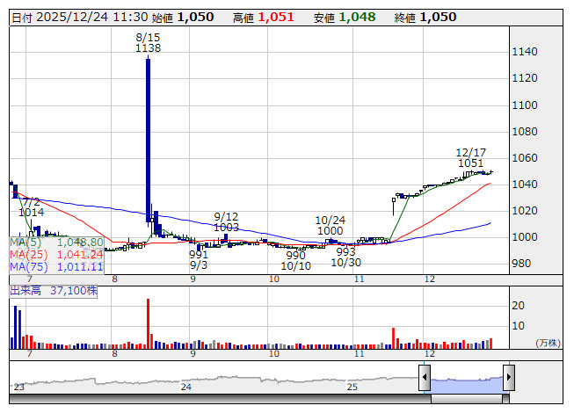The height and width of the screenshot is (413, 574).
Task: Click year 23 in the navigator timeline
Action: click(x=18, y=387)
